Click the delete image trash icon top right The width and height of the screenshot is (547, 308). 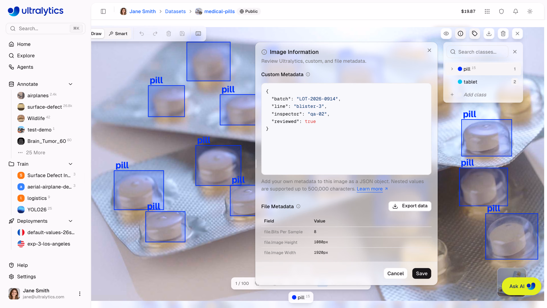(503, 34)
